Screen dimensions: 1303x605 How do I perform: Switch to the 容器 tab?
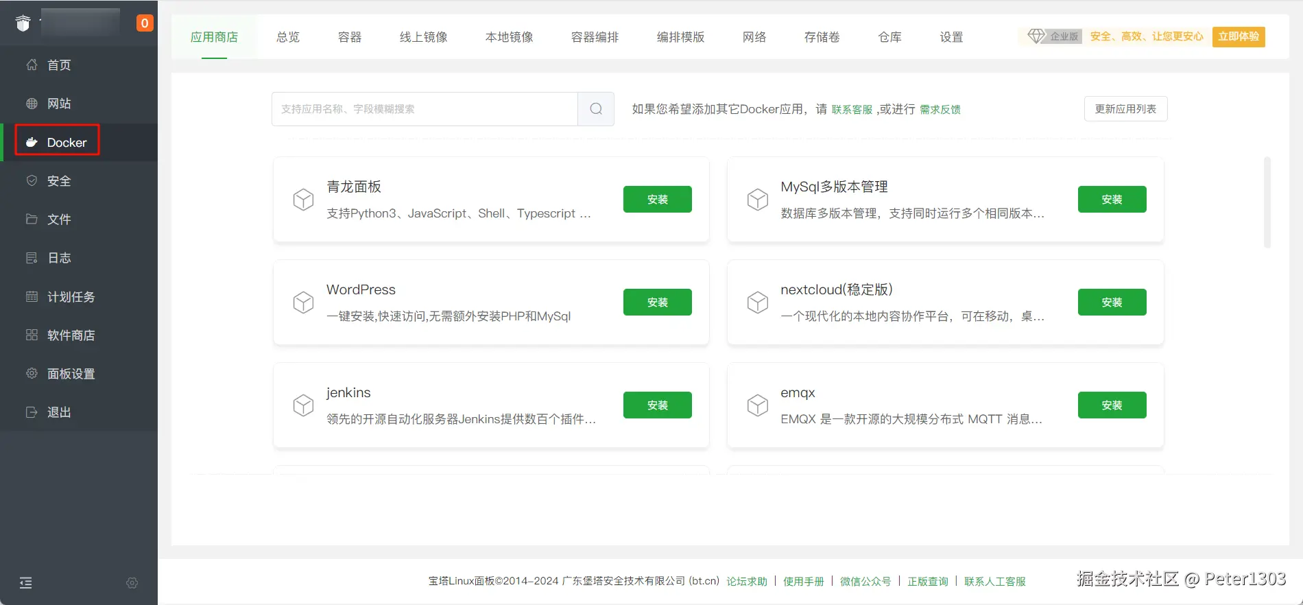(x=350, y=37)
